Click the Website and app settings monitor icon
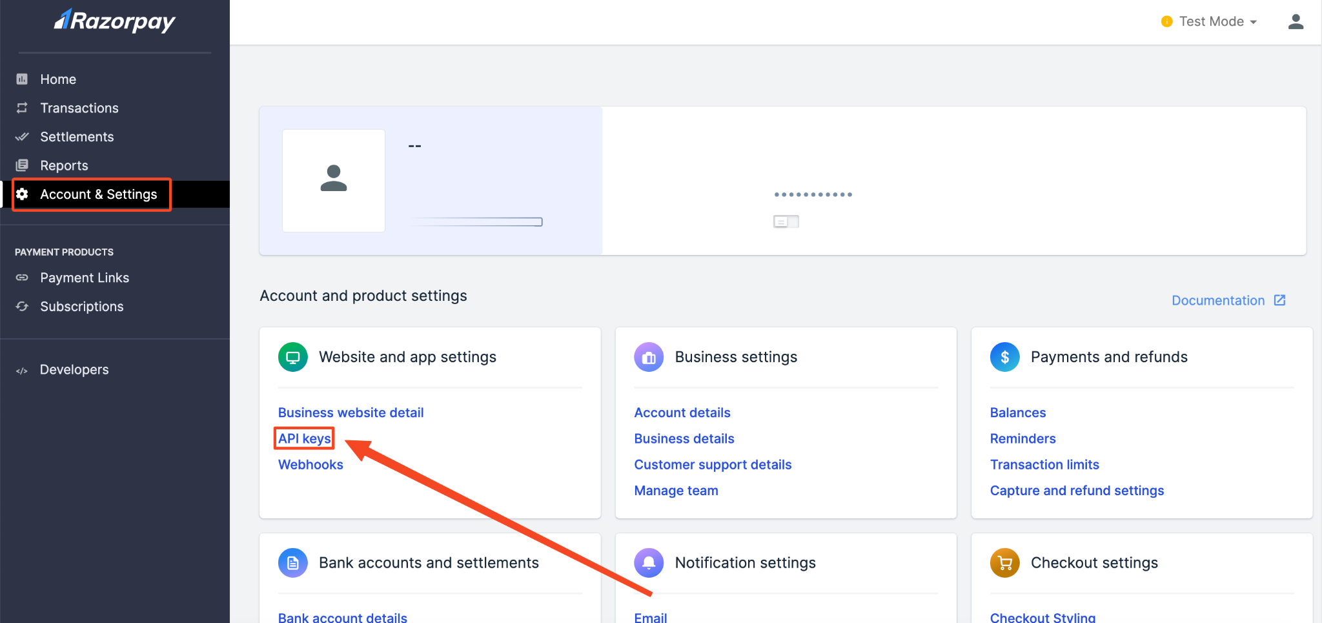The height and width of the screenshot is (623, 1322). [292, 357]
